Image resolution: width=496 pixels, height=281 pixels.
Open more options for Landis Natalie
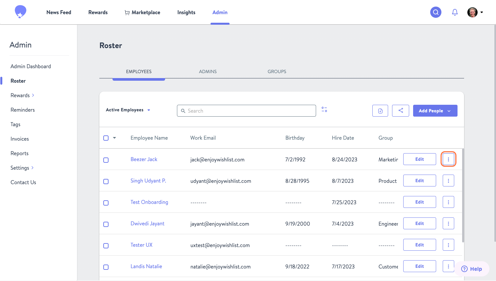[448, 266]
